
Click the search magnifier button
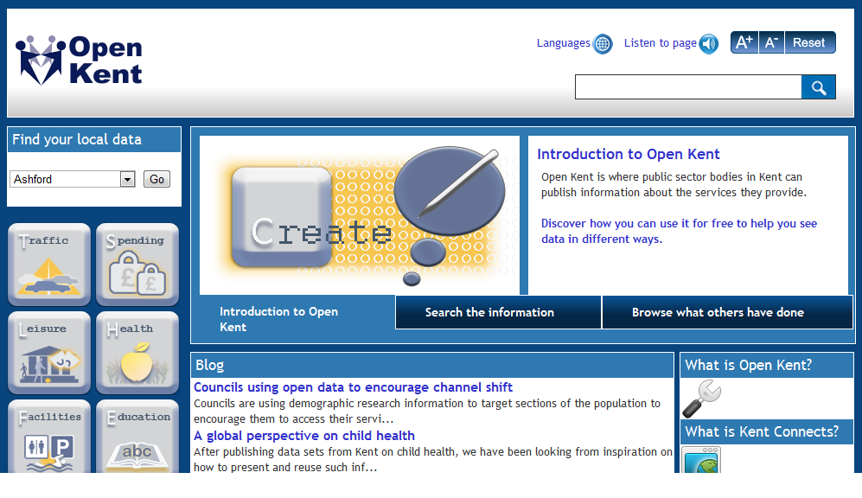(x=819, y=87)
